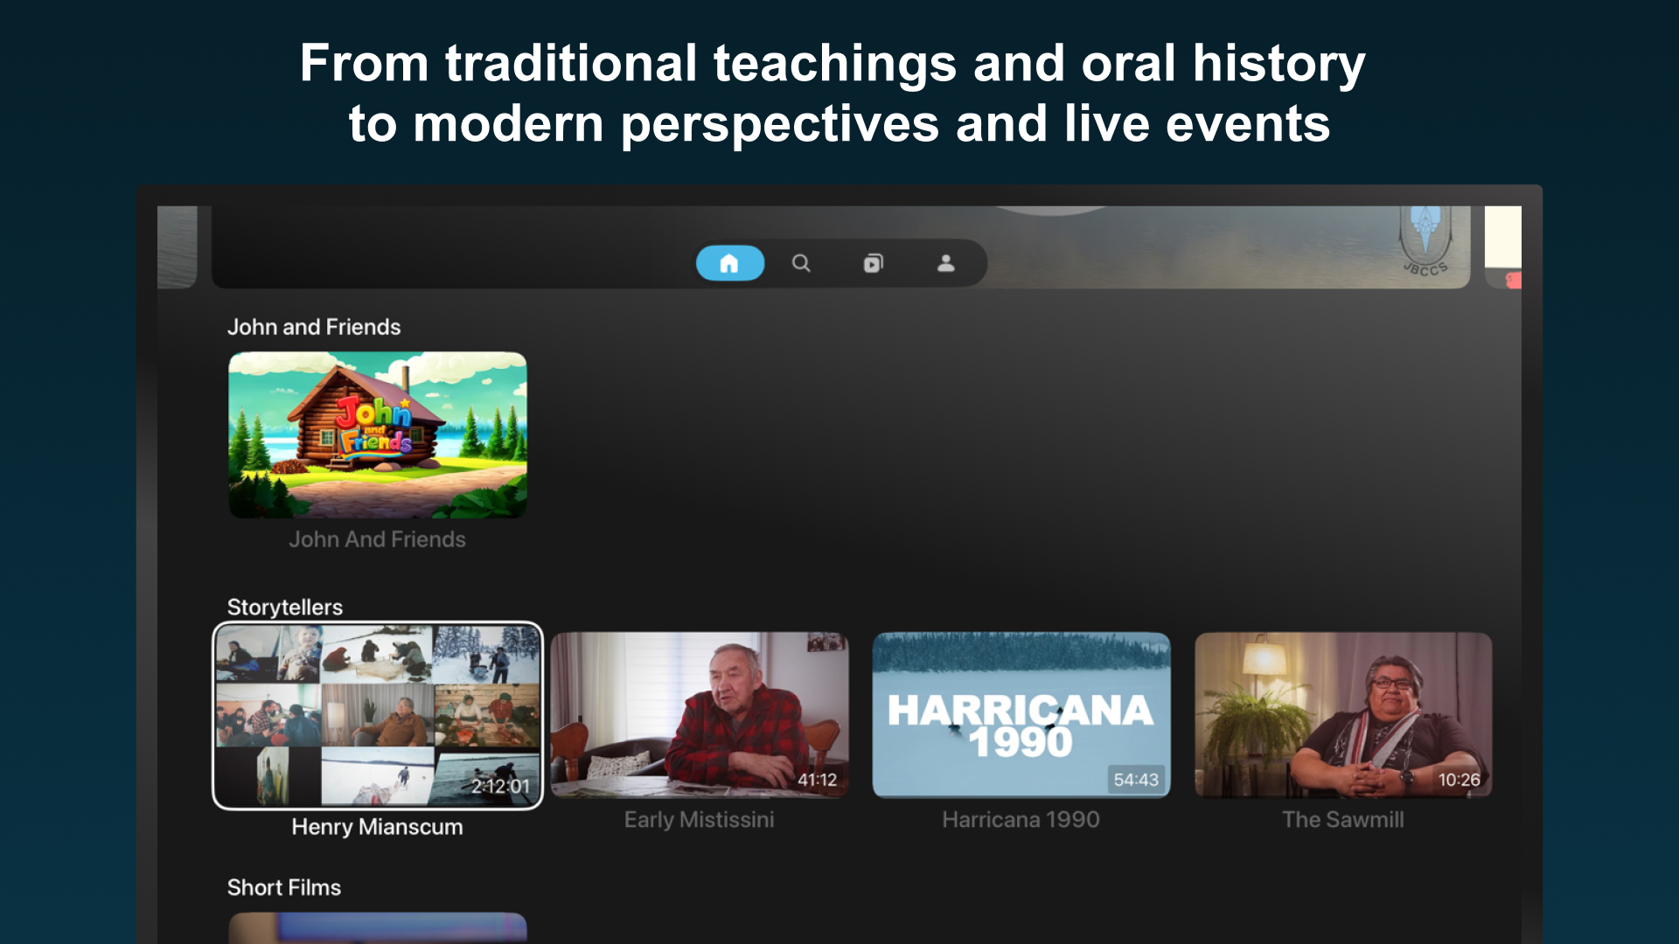The image size is (1679, 944).
Task: Open the partially visible Short Films thumbnail
Action: click(378, 927)
